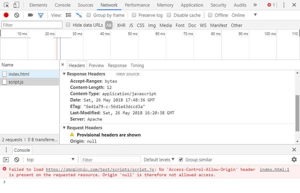Filter requests by JS type
The width and height of the screenshot is (300, 193).
[131, 25]
